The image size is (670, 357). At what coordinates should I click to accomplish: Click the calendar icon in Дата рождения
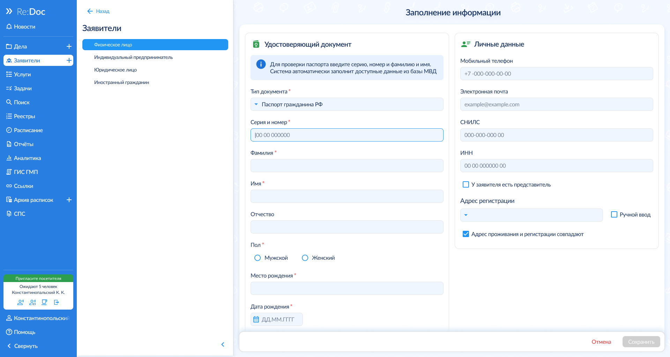tap(256, 319)
